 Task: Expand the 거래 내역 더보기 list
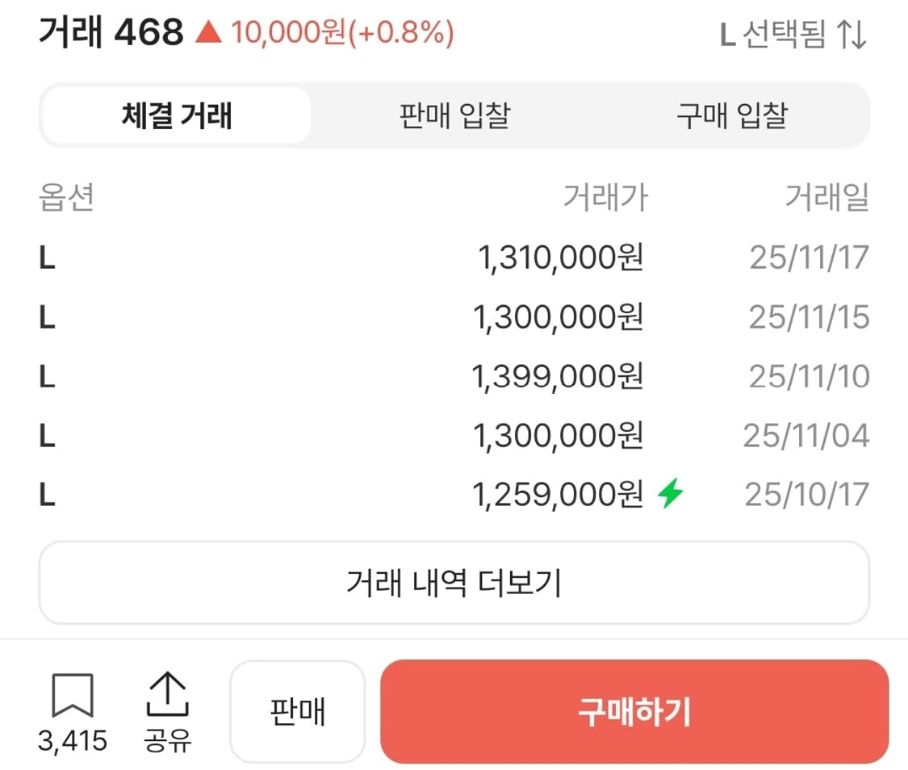(454, 582)
